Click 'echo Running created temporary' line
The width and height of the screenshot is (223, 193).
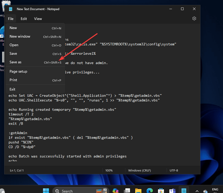(x=62, y=109)
